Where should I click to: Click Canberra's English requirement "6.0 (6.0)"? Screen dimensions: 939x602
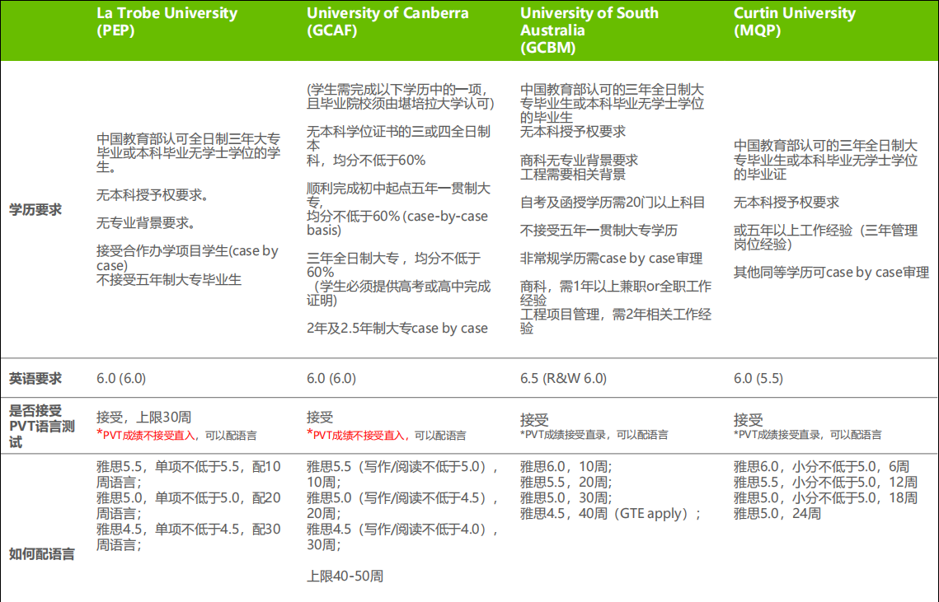tap(331, 378)
